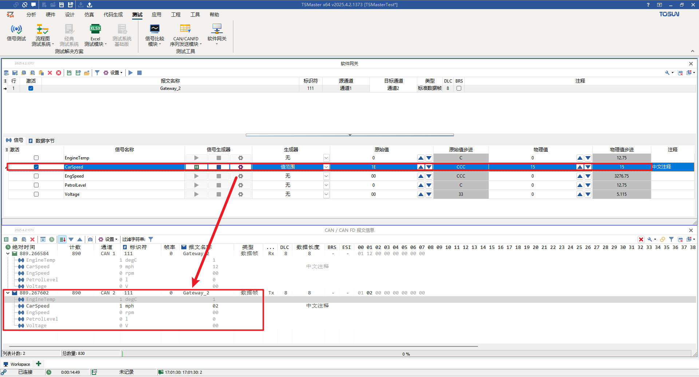Enable the EngSpeed signal checkbox
This screenshot has width=699, height=377.
click(36, 176)
